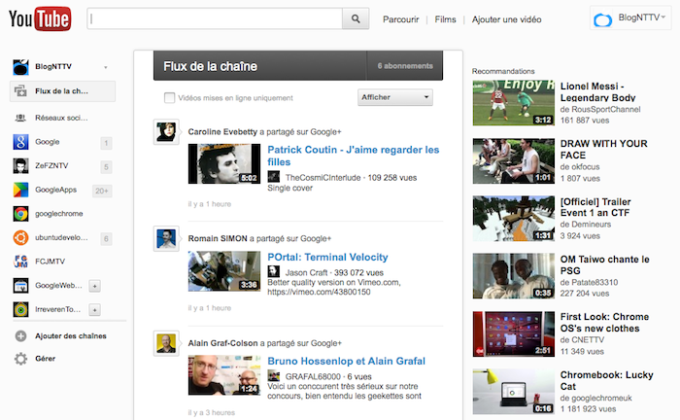Open the Parcourir menu item
The width and height of the screenshot is (680, 420).
tap(401, 18)
